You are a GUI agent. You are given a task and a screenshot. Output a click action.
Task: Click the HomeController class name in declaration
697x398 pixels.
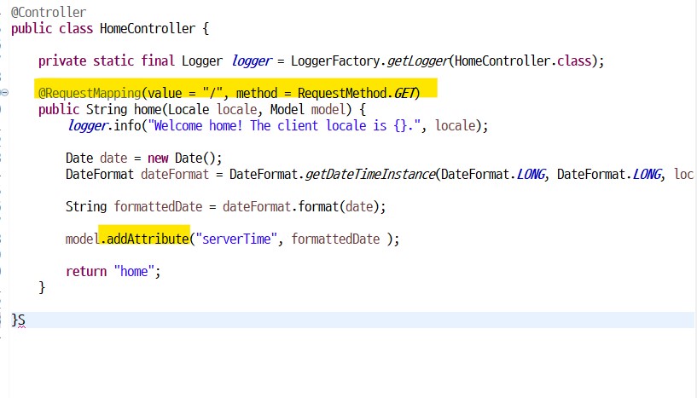[x=148, y=28]
